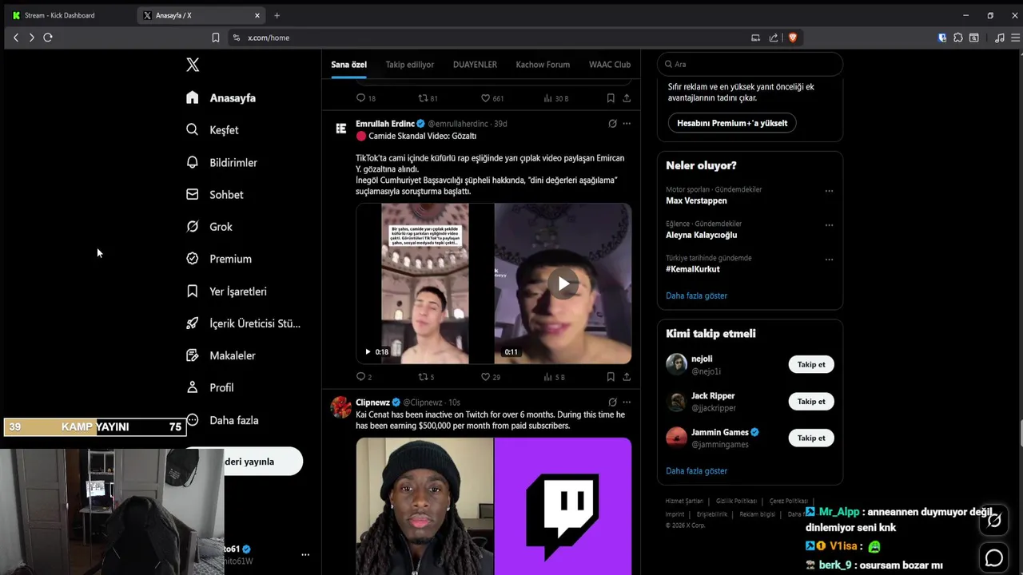Open Bildirimler notifications
The width and height of the screenshot is (1023, 575).
coord(222,162)
